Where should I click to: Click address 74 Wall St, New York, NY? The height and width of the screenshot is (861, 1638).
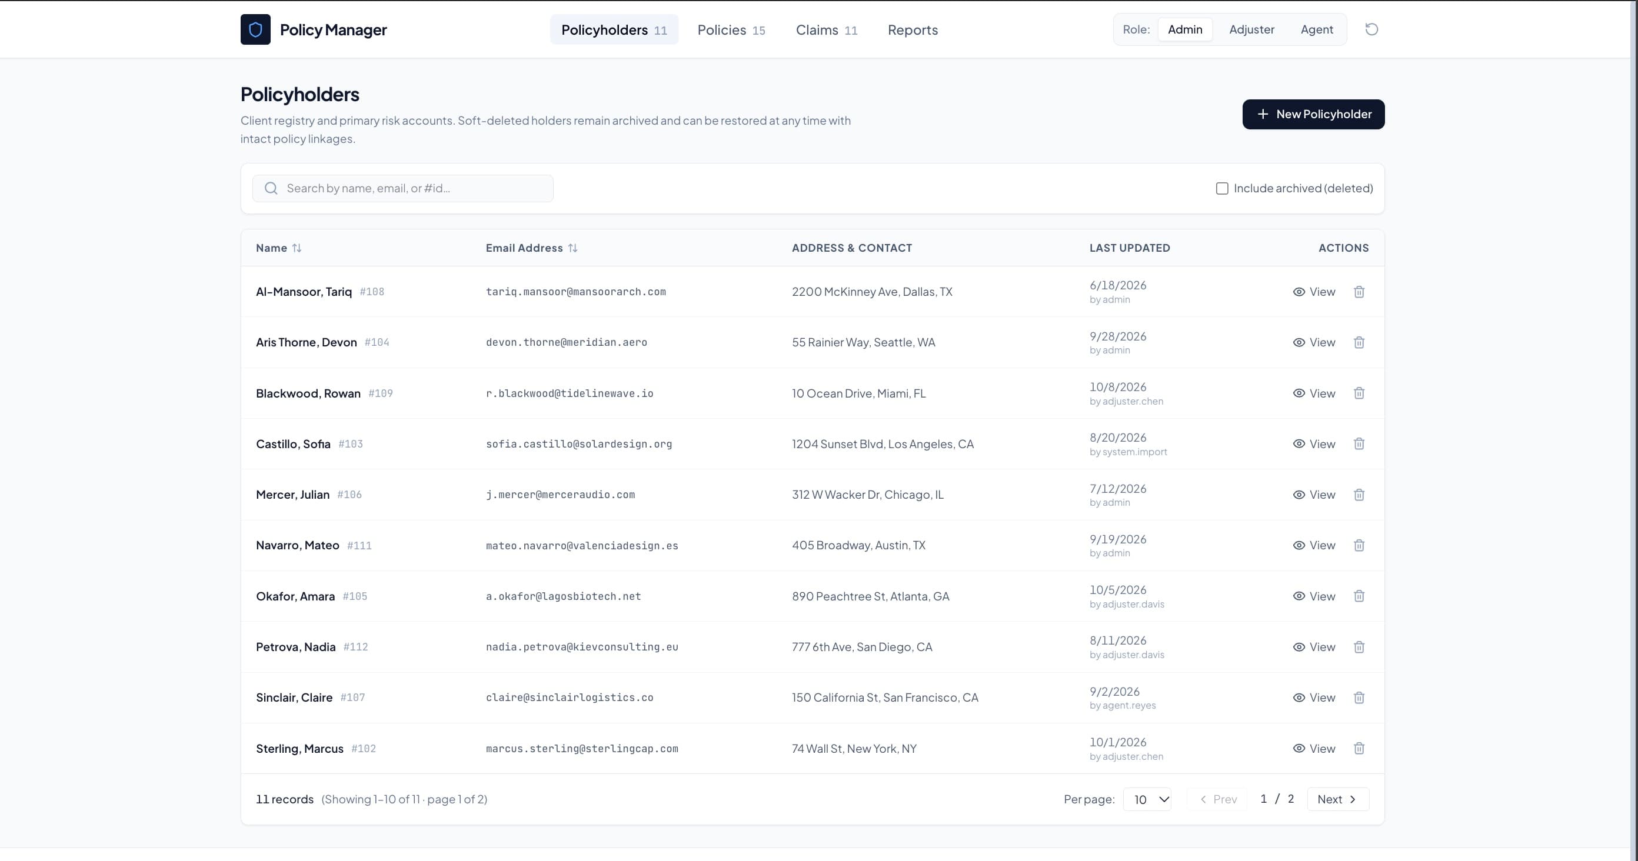click(854, 749)
